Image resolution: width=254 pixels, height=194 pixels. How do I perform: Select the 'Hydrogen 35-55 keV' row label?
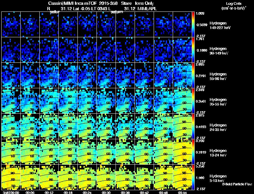click(218, 102)
